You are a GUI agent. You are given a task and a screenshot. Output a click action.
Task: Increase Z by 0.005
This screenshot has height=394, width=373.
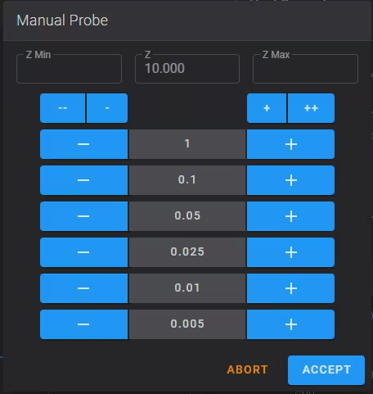[290, 324]
